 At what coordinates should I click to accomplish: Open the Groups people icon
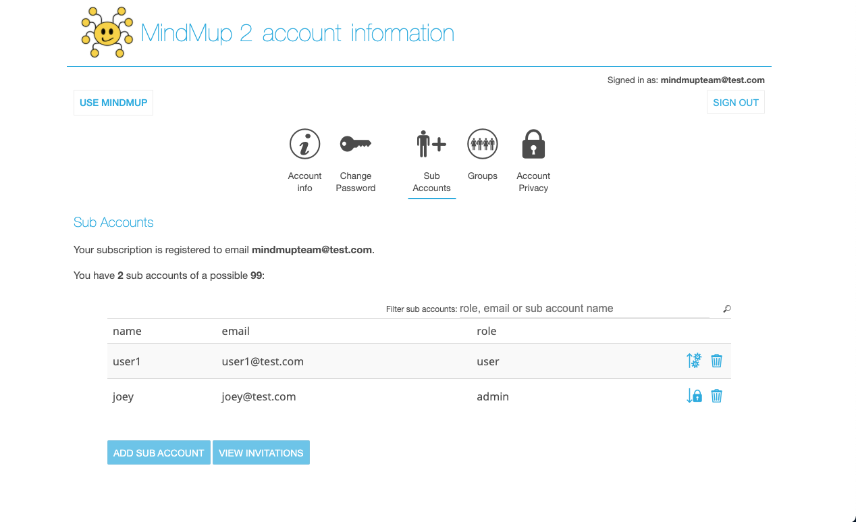click(483, 144)
